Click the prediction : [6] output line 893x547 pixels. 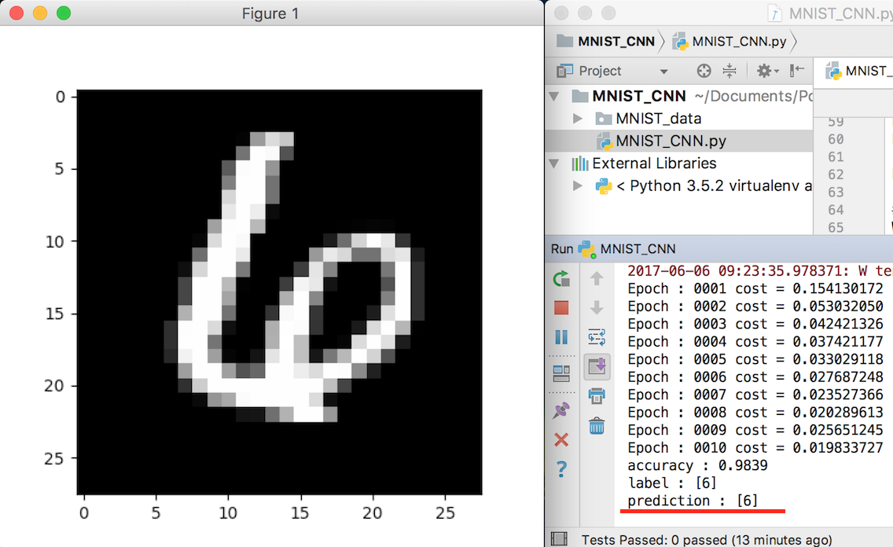point(693,501)
